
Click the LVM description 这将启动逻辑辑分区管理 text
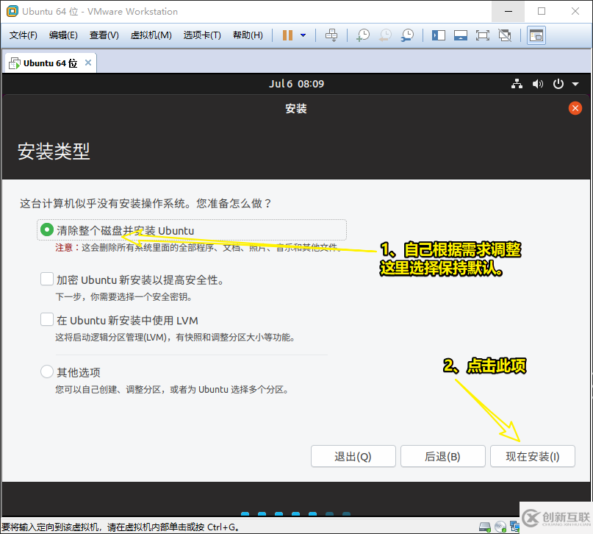click(x=176, y=337)
